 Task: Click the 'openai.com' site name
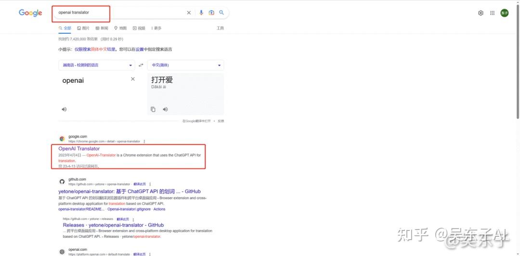78,249
